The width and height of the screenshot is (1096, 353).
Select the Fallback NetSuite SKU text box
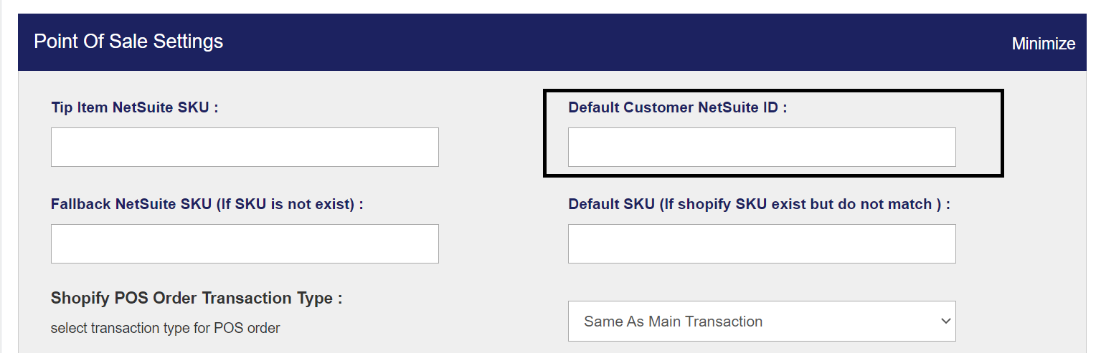(245, 243)
